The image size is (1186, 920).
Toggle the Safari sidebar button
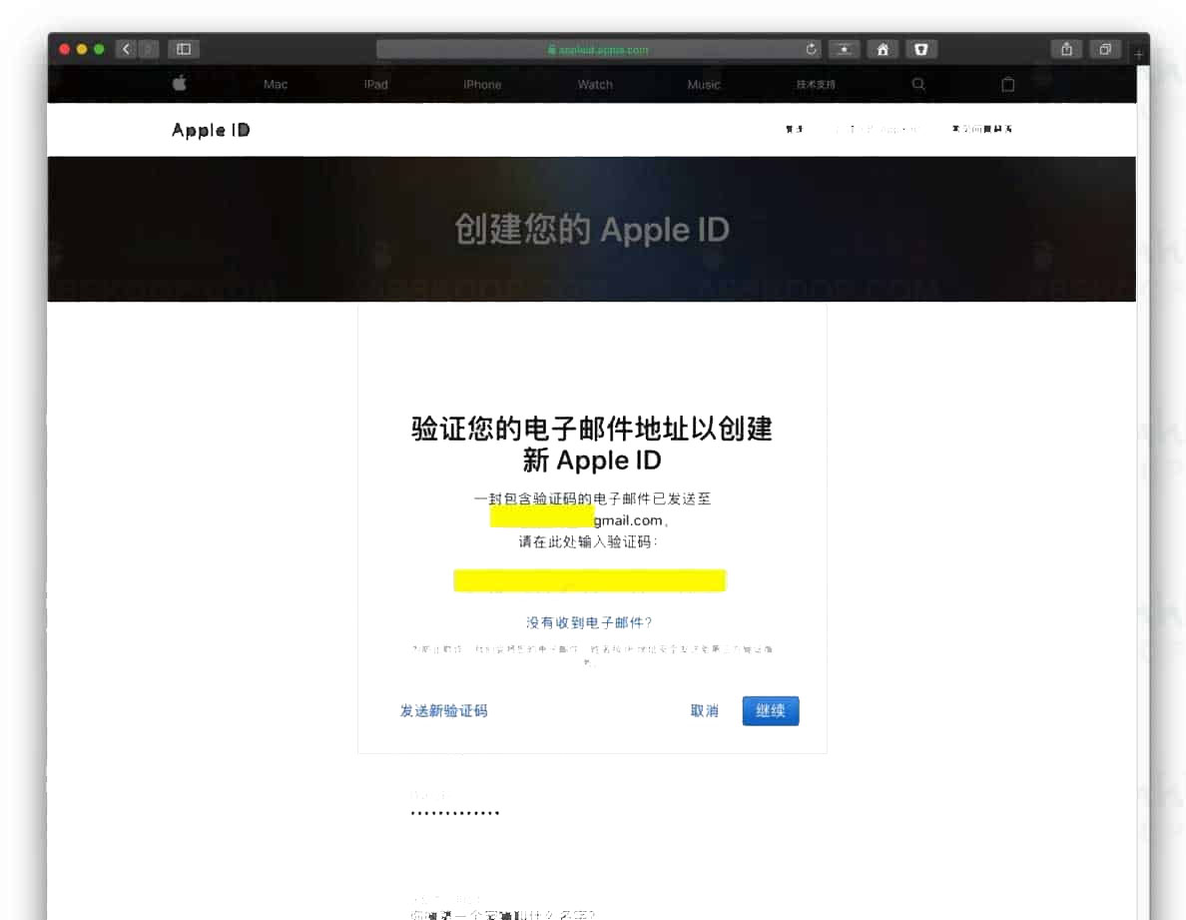pyautogui.click(x=184, y=49)
